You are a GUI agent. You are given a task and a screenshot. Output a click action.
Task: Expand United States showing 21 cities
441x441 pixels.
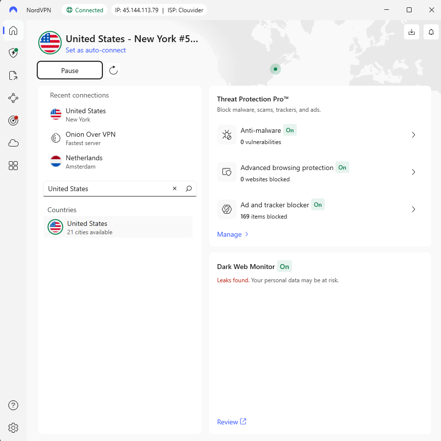pyautogui.click(x=118, y=227)
